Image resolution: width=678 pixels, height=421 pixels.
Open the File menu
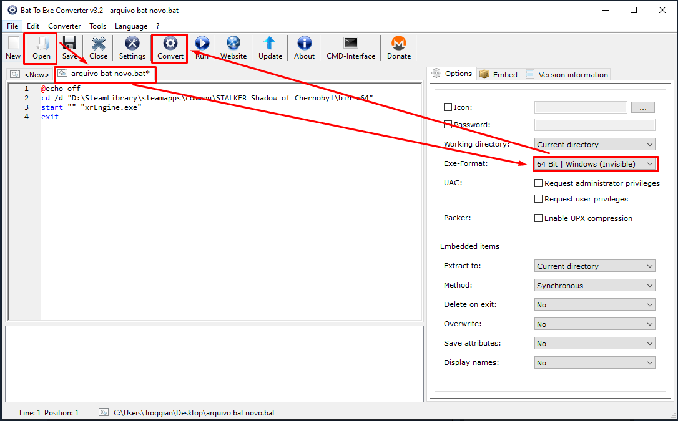(12, 26)
